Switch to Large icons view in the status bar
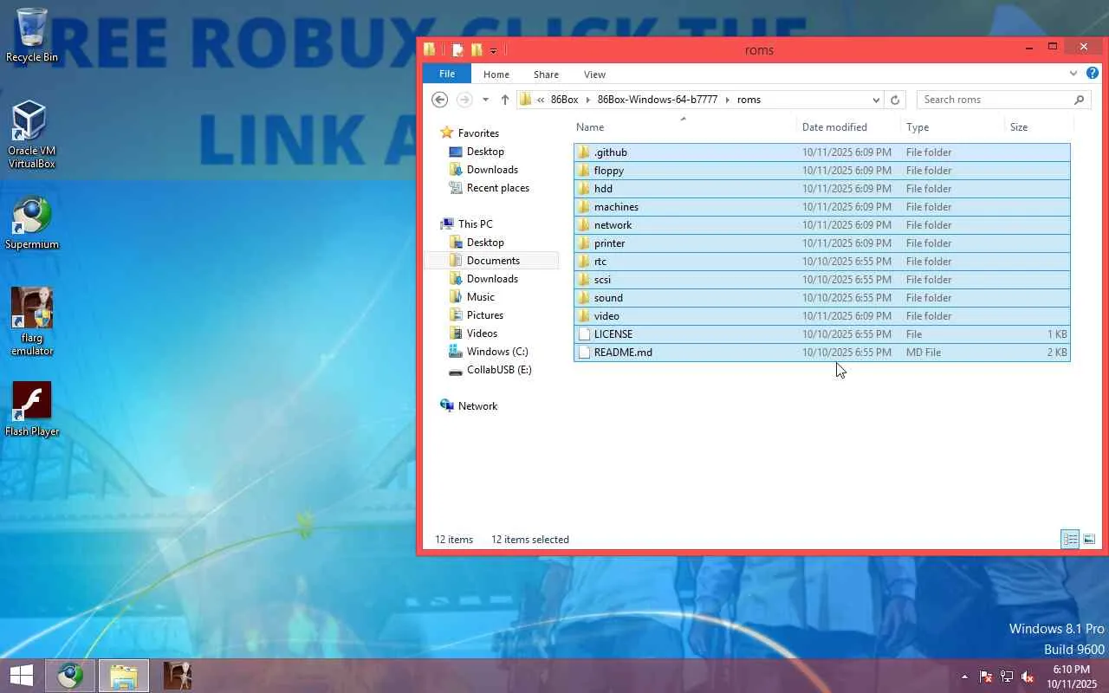The image size is (1109, 693). 1089,540
